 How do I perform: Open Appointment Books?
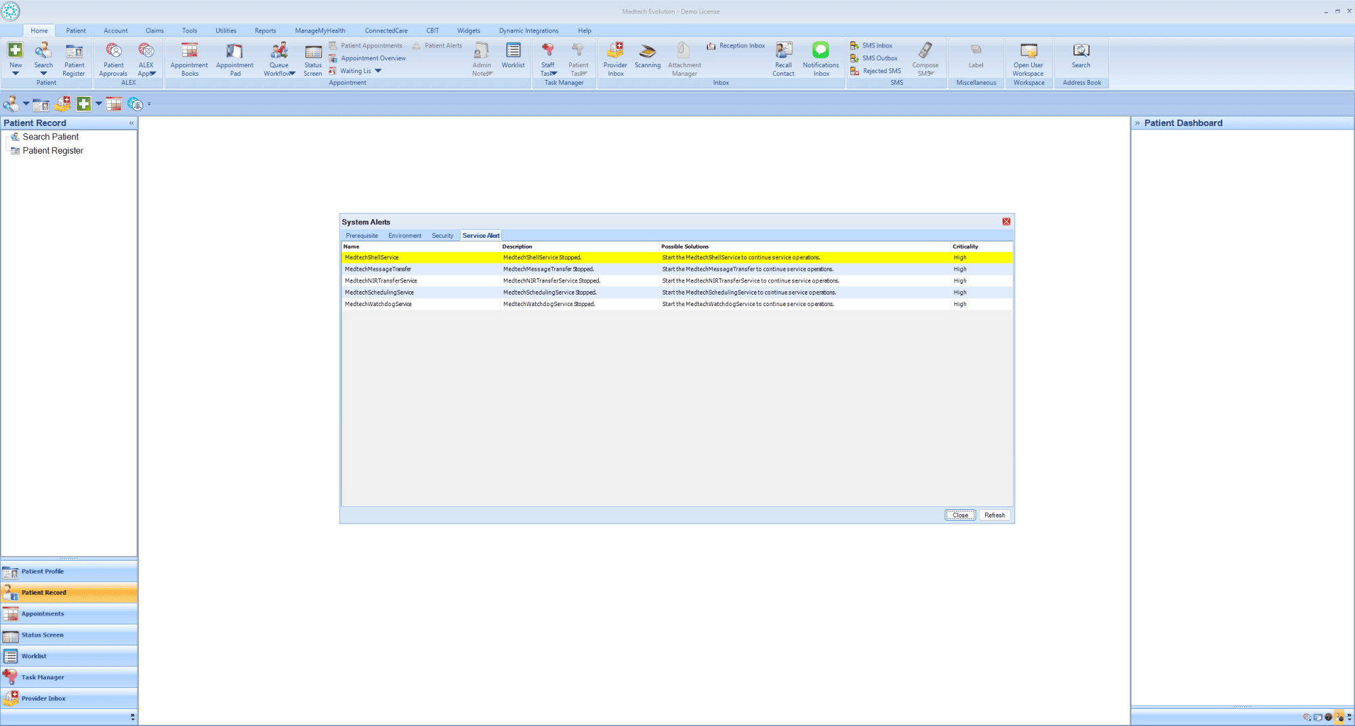pyautogui.click(x=189, y=59)
